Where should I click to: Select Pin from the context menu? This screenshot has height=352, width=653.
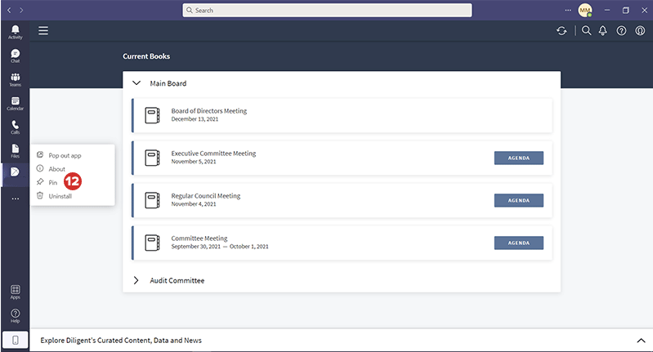coord(53,182)
